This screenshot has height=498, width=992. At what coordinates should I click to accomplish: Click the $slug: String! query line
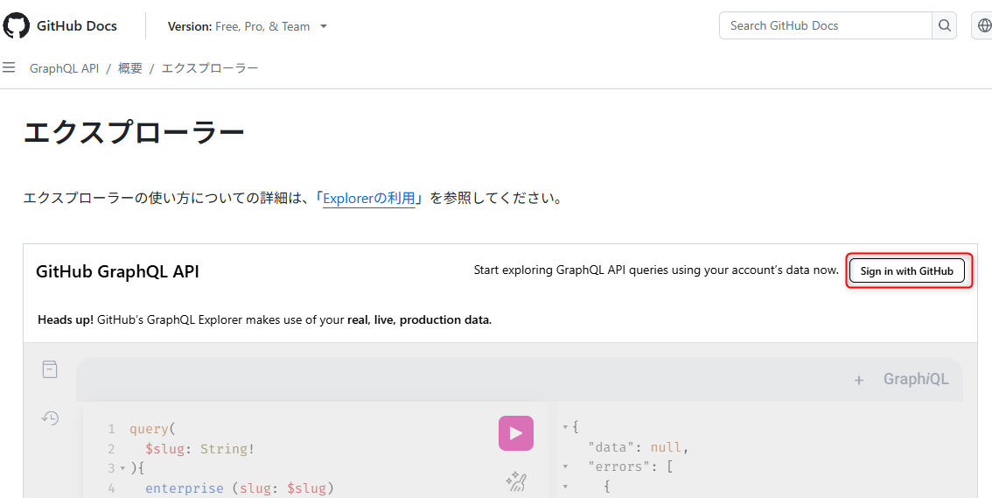[x=200, y=449]
